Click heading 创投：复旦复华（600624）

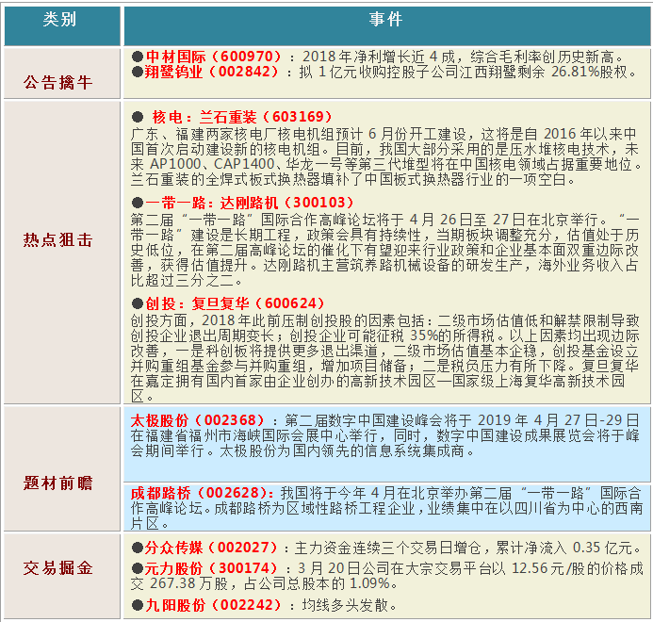click(x=235, y=303)
